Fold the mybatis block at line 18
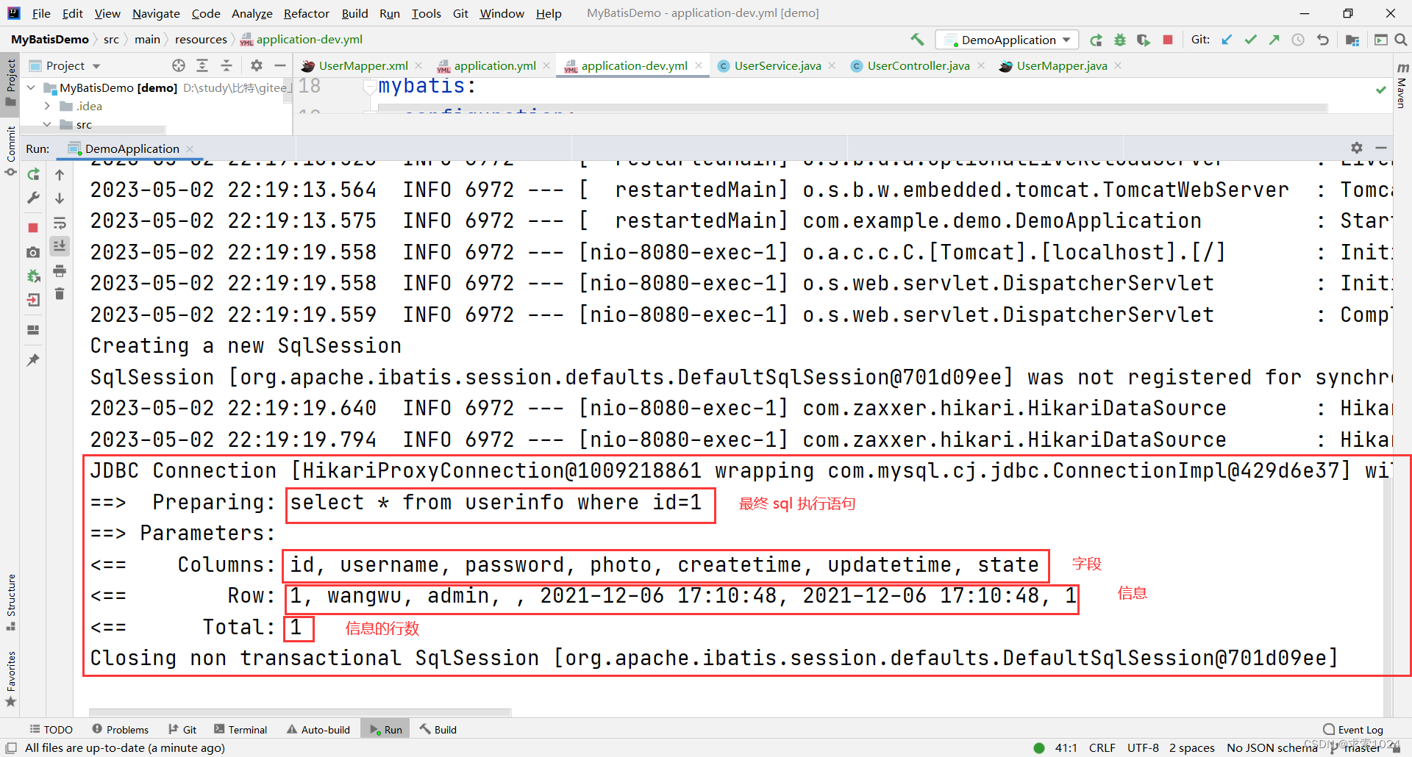1412x757 pixels. 370,87
